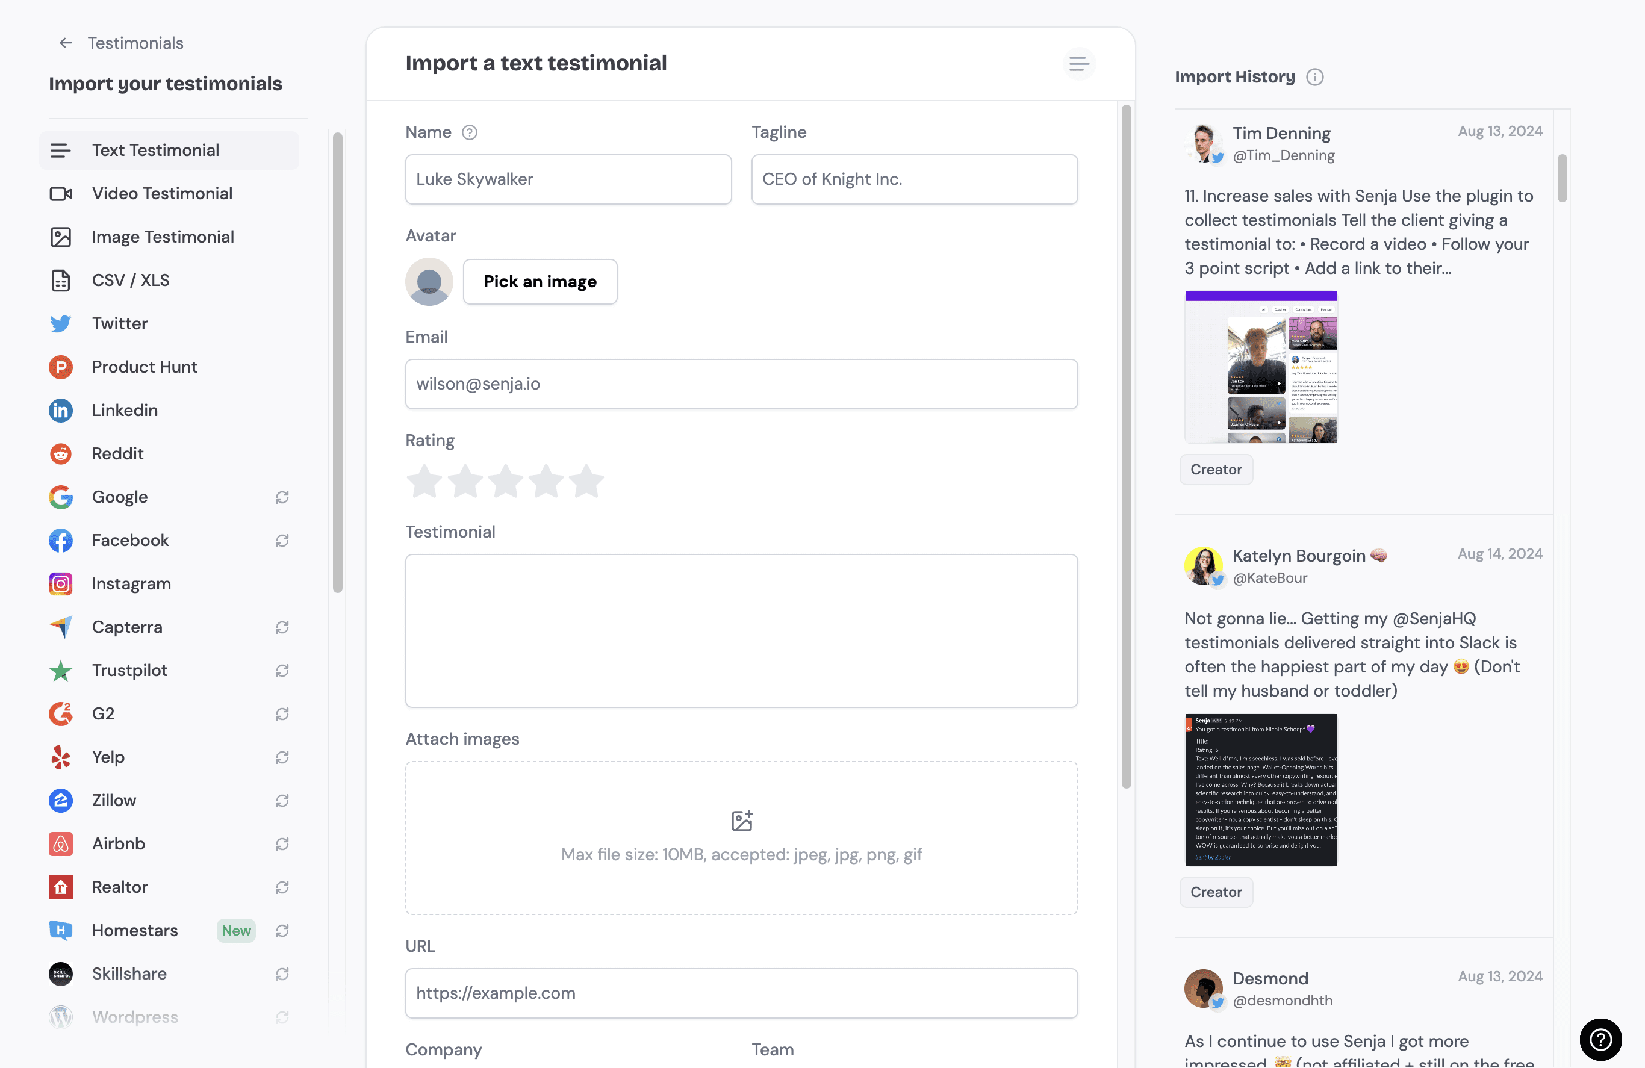This screenshot has width=1645, height=1068.
Task: Click the Image Testimonial icon in sidebar
Action: (61, 237)
